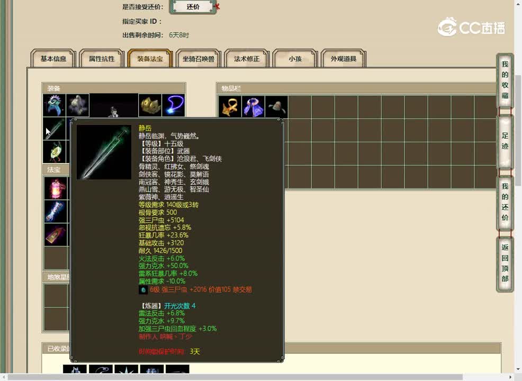Viewport: 522px width, 381px height.
Task: Click the purple cloak in the 物品栏
Action: (254, 106)
